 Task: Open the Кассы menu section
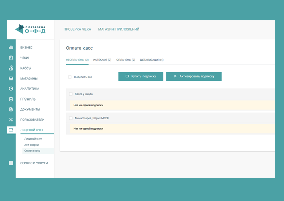click(x=26, y=68)
